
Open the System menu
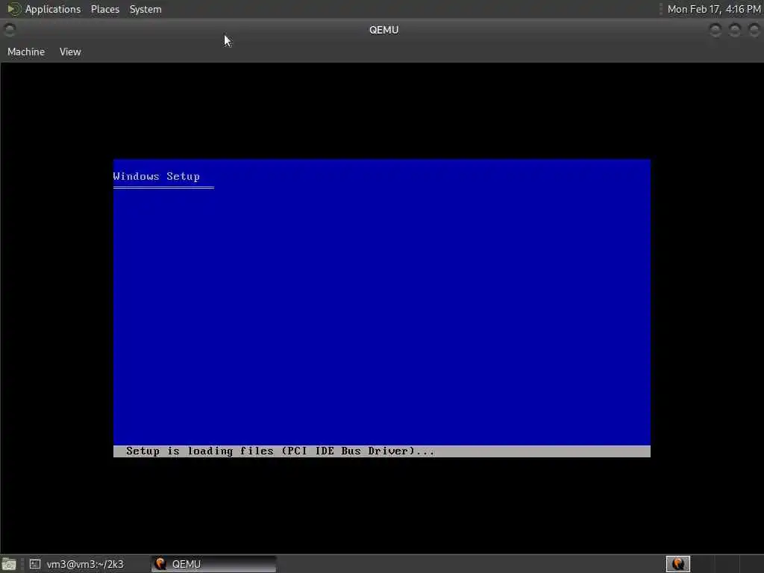145,9
